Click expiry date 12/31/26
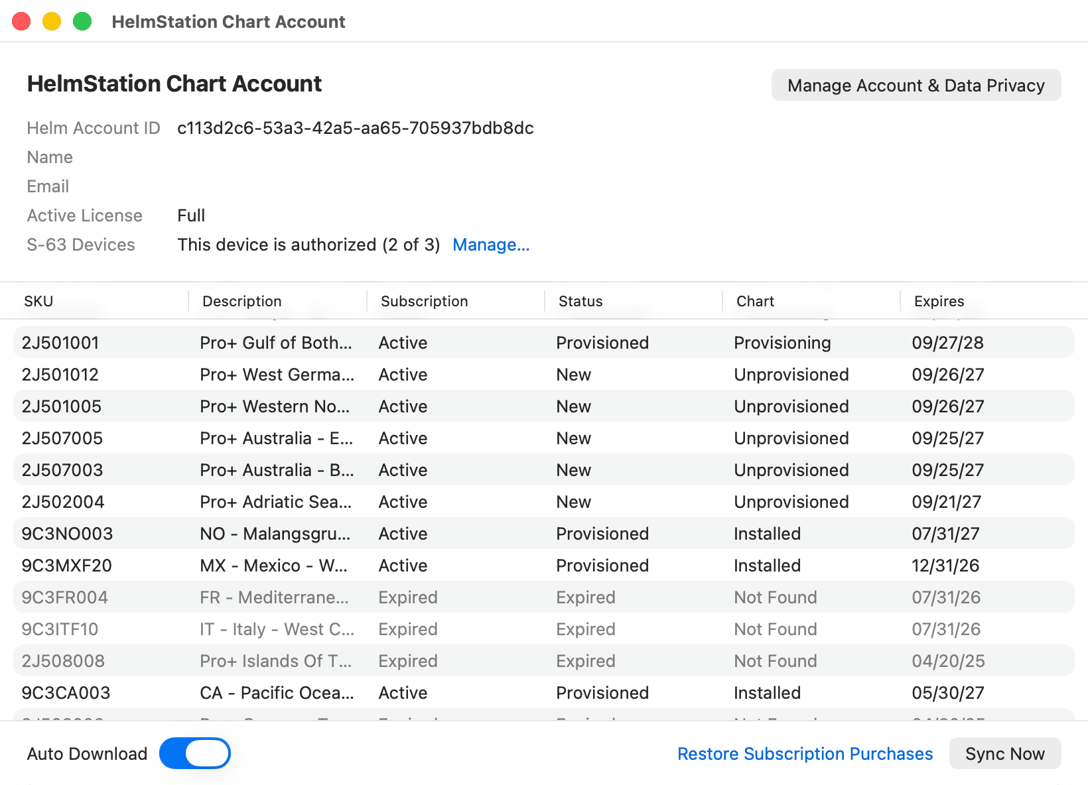Viewport: 1088px width, 785px height. point(945,566)
